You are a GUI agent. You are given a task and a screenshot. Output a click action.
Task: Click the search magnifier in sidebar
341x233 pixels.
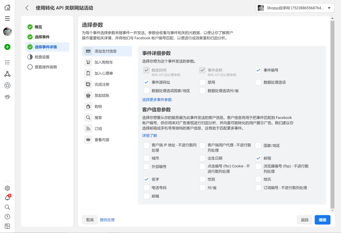coord(7,207)
